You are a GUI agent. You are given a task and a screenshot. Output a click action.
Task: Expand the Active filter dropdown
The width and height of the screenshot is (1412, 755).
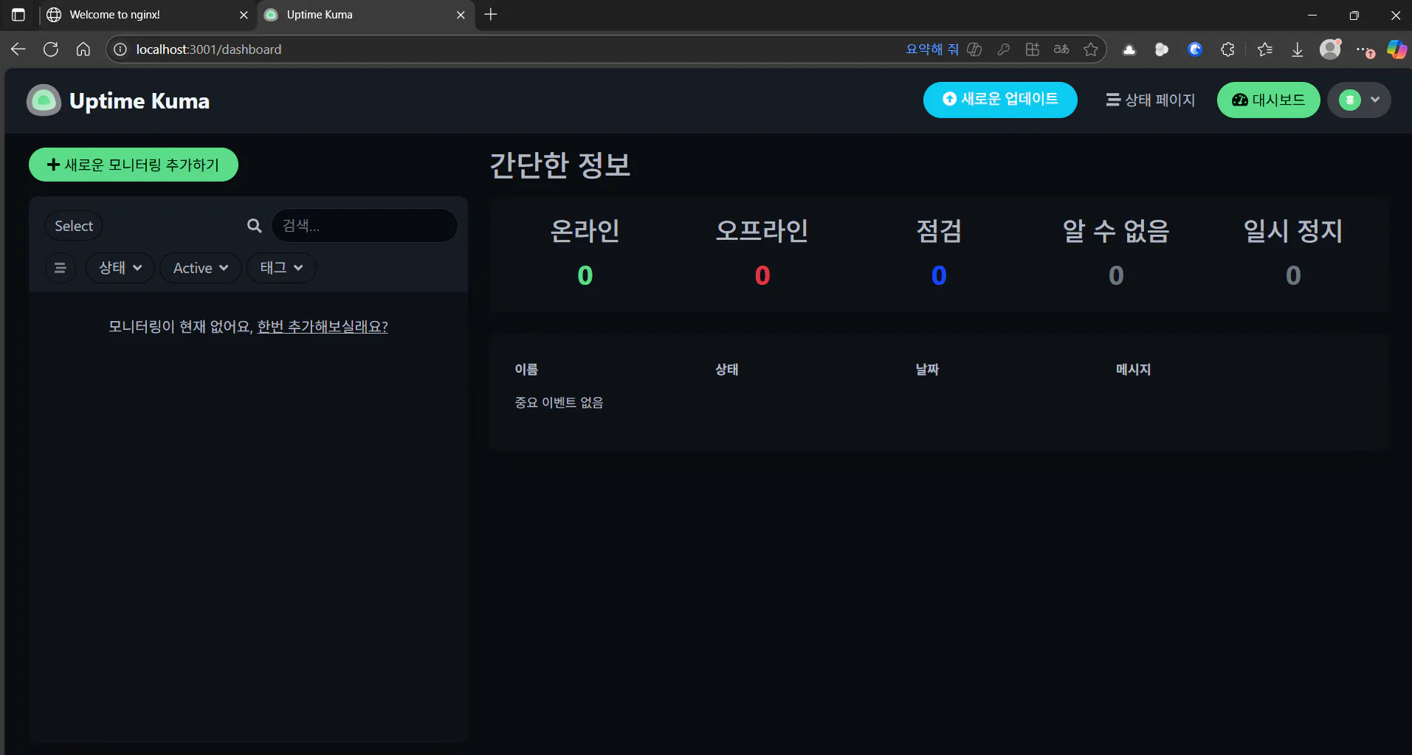201,268
